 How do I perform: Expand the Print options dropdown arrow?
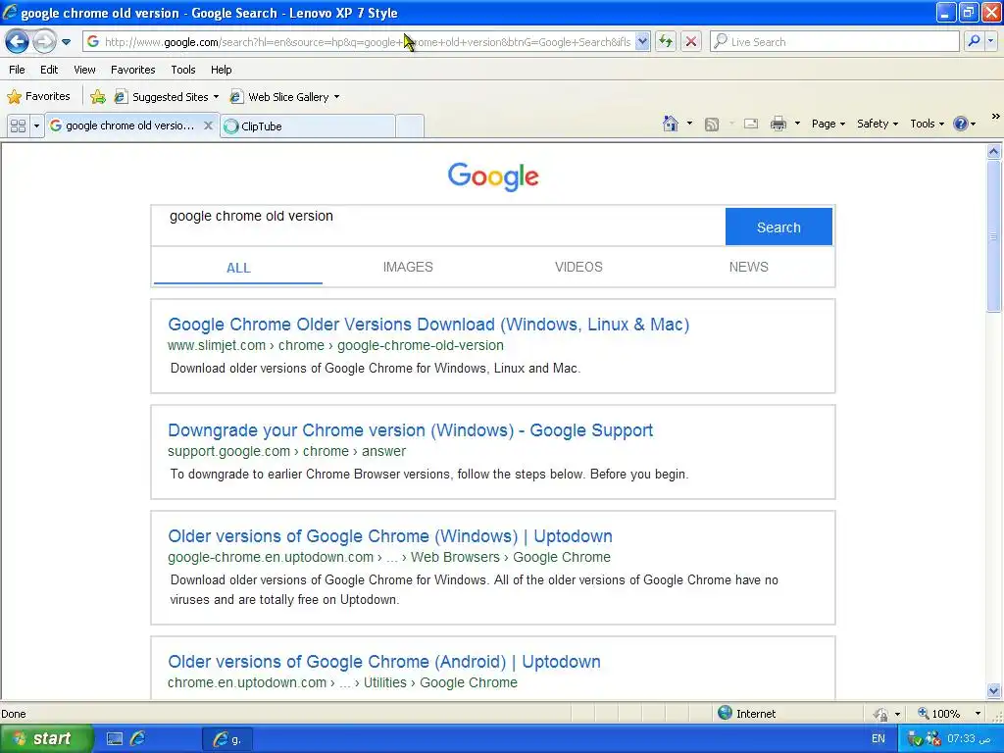(x=797, y=124)
